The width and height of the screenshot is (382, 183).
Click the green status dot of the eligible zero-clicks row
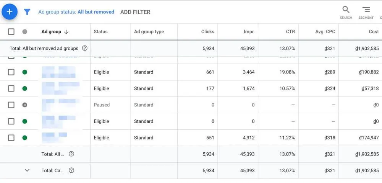click(x=24, y=121)
